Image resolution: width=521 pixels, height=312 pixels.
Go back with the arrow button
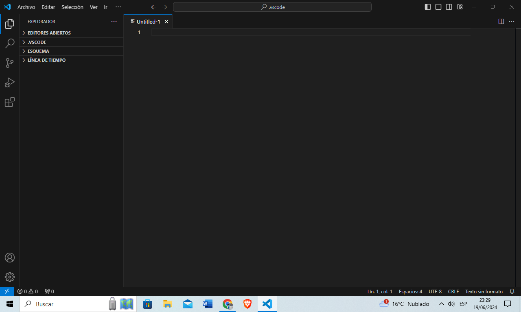(x=153, y=7)
